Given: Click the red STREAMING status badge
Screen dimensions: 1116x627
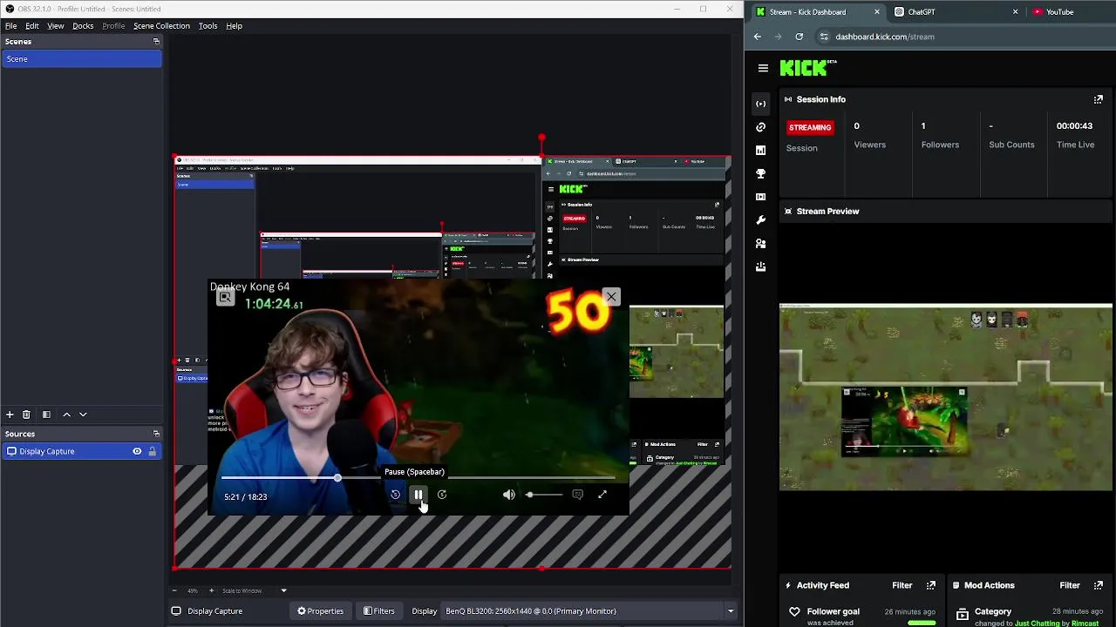Looking at the screenshot, I should (810, 127).
